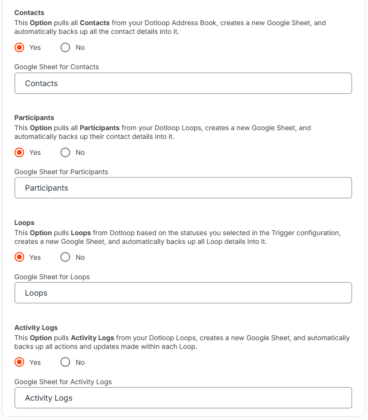
Task: Click the Google Sheet for Participants field
Action: 183,188
